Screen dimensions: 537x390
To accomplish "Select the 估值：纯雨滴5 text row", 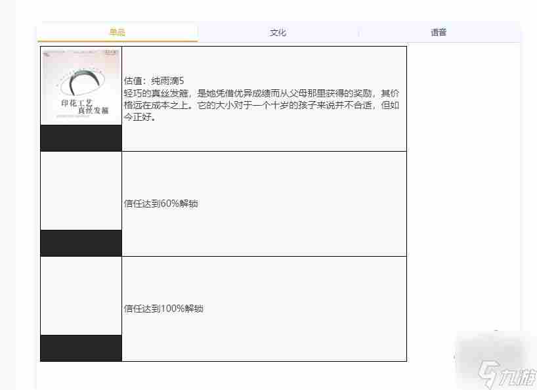I will (x=156, y=81).
